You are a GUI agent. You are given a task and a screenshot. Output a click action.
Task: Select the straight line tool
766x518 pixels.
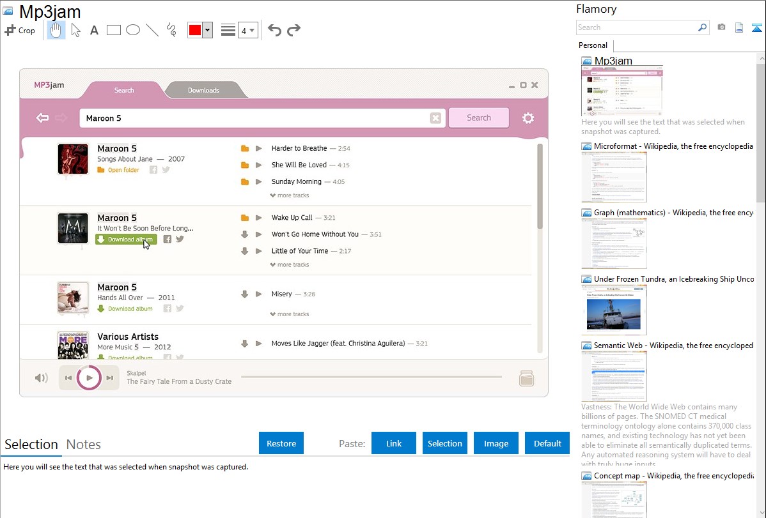point(152,30)
